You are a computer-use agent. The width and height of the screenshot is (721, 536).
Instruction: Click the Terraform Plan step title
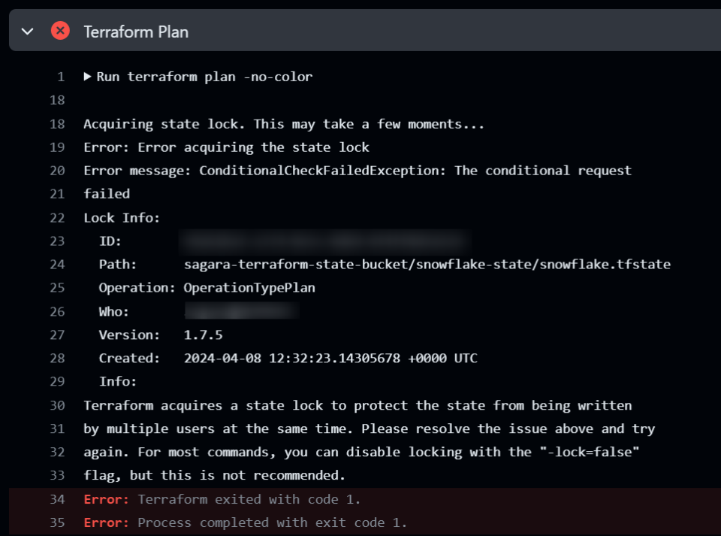coord(136,32)
